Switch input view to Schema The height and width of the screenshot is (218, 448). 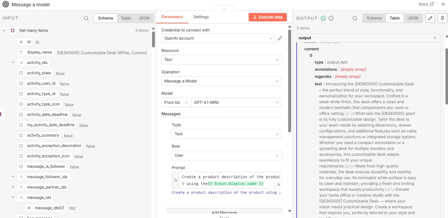coord(105,18)
